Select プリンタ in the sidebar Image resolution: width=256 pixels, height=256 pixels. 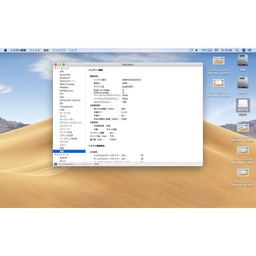pos(64,142)
